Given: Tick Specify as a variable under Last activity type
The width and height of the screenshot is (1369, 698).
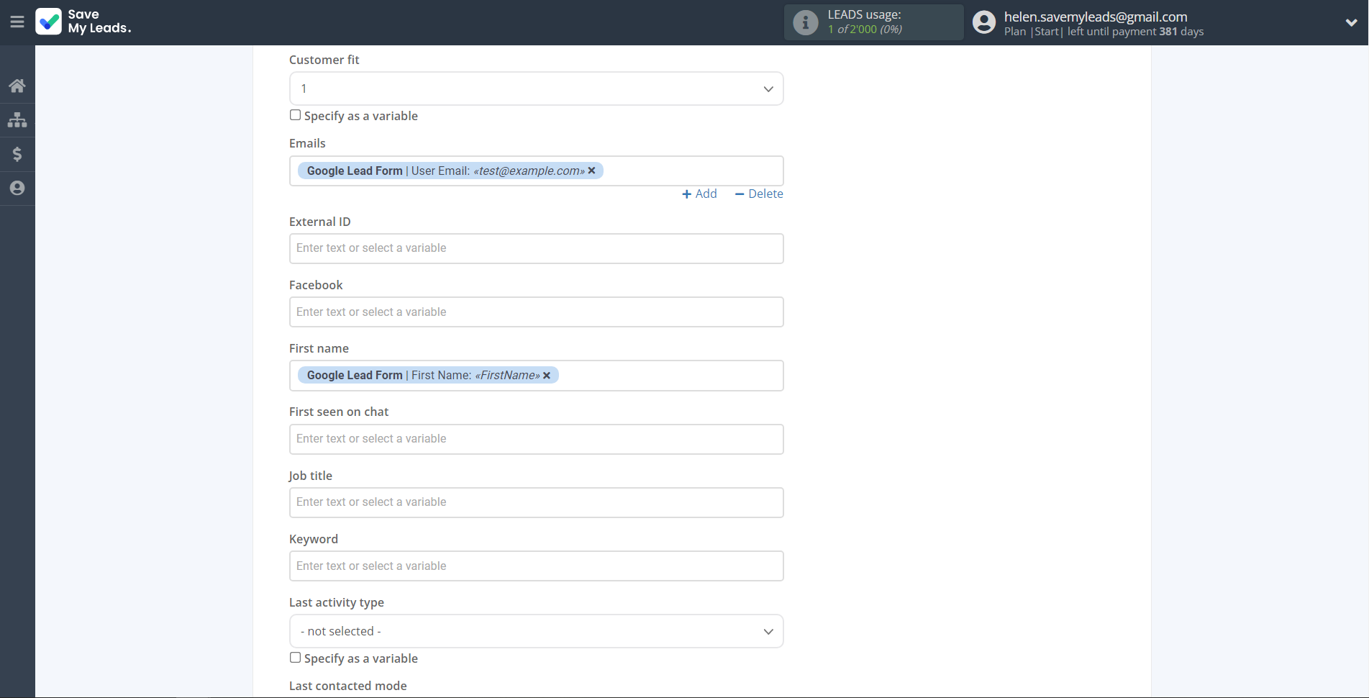Looking at the screenshot, I should tap(295, 658).
